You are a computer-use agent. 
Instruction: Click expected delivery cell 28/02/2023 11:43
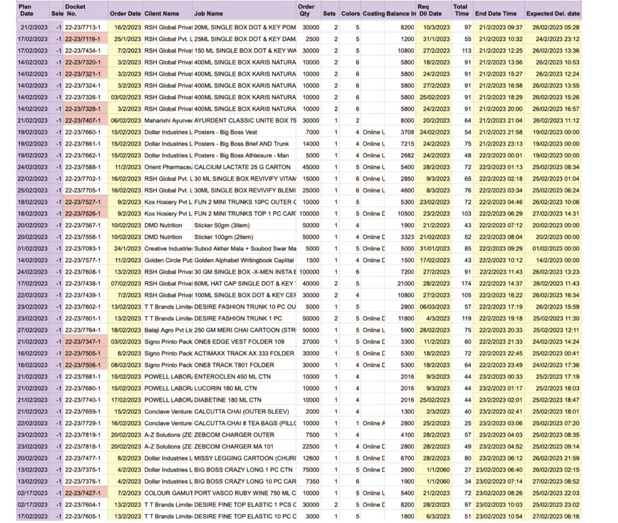point(556,284)
